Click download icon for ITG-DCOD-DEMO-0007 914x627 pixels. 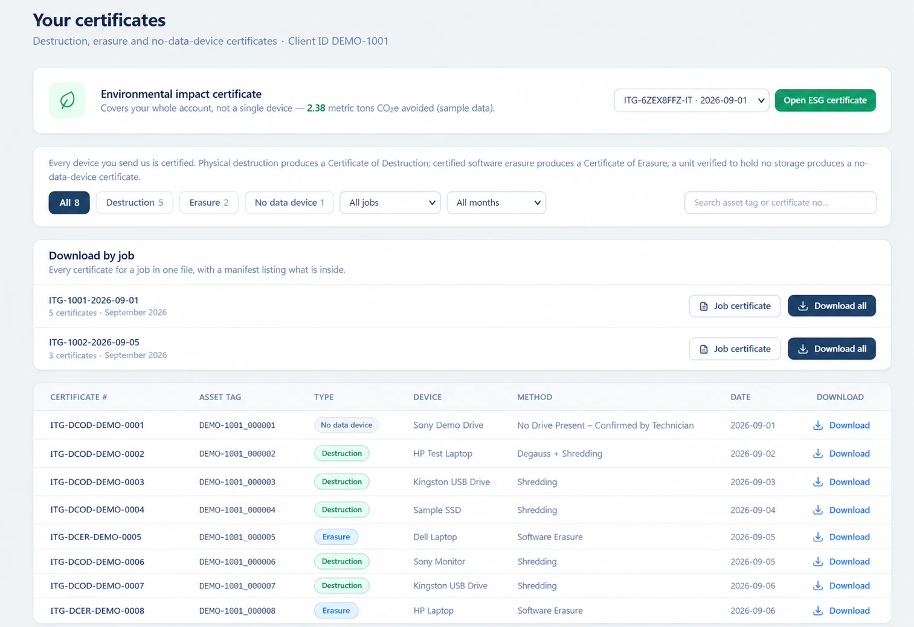click(818, 586)
